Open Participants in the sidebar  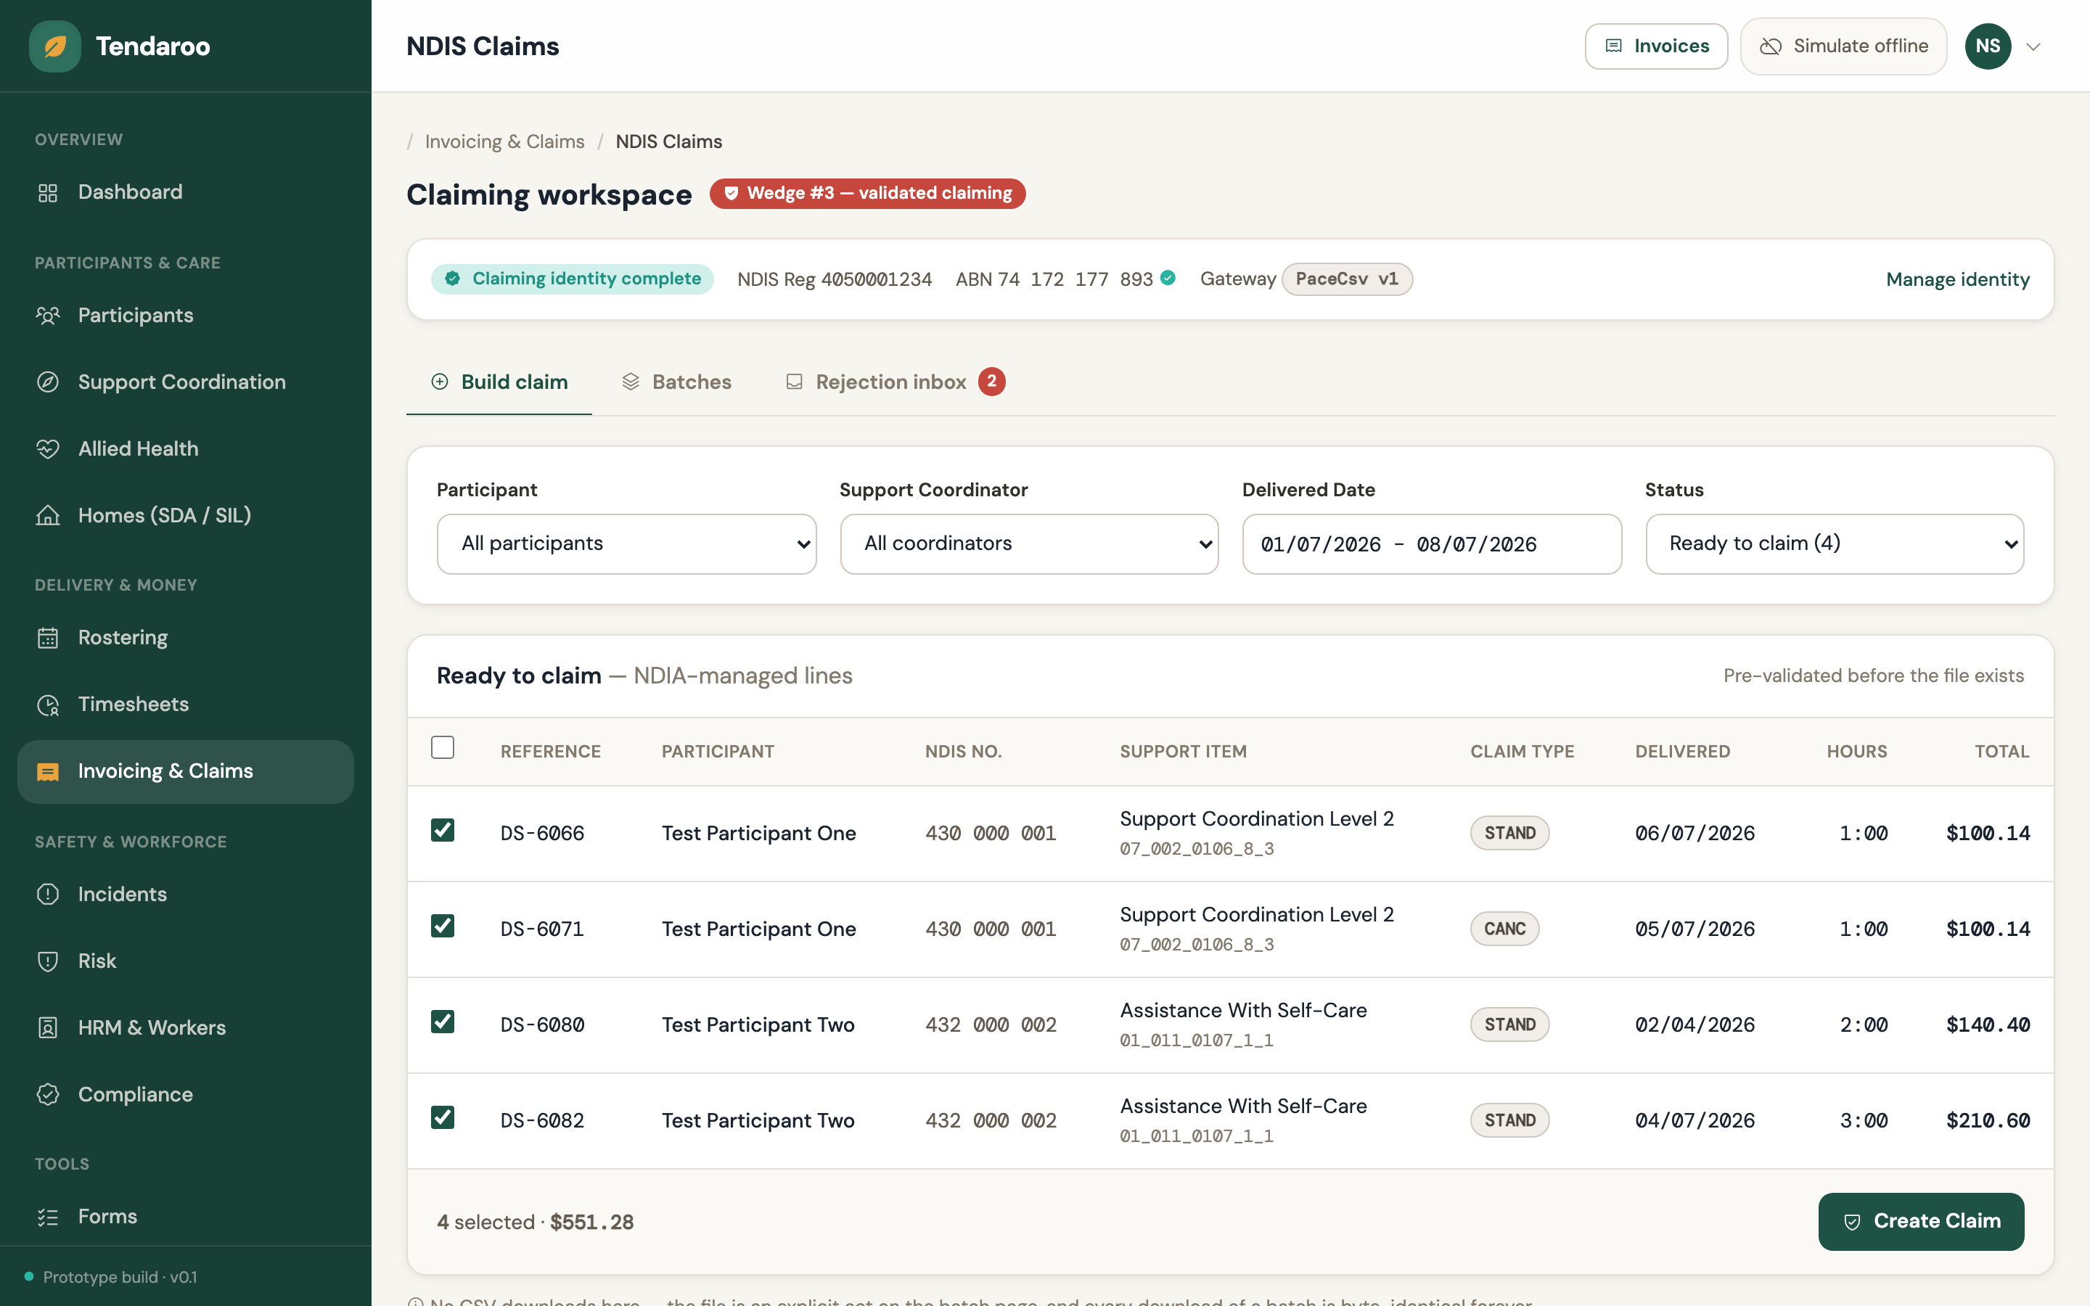(186, 316)
